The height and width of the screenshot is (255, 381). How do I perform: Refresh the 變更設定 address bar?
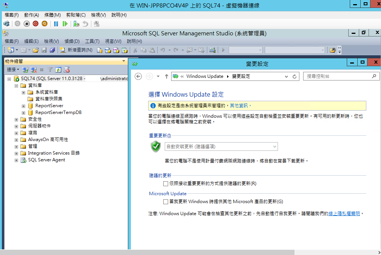[x=294, y=76]
